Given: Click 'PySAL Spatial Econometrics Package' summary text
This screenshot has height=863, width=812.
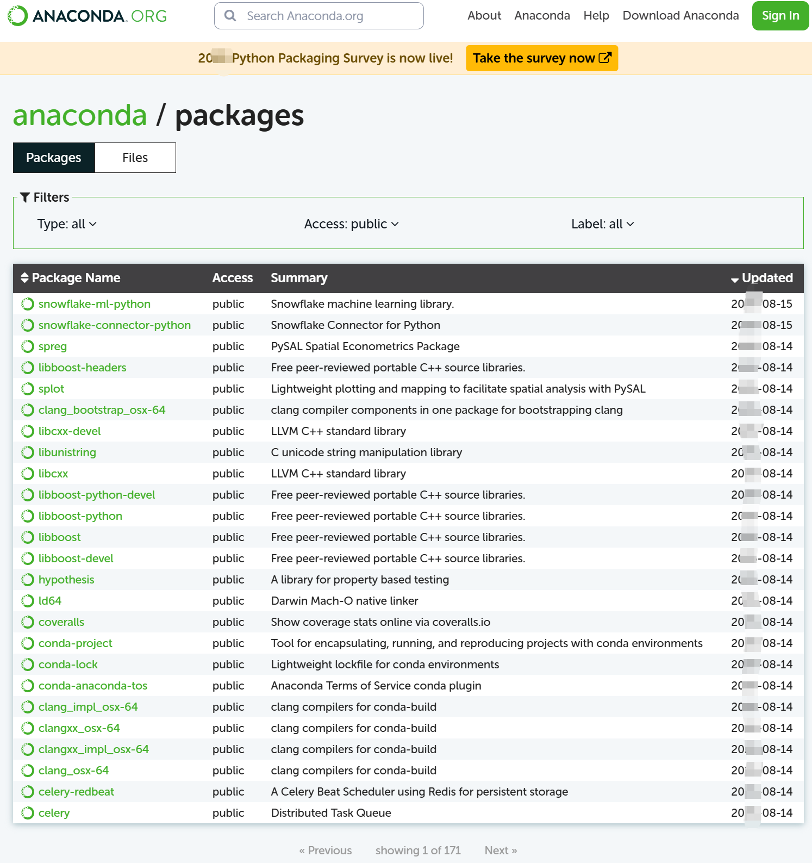Looking at the screenshot, I should point(365,346).
